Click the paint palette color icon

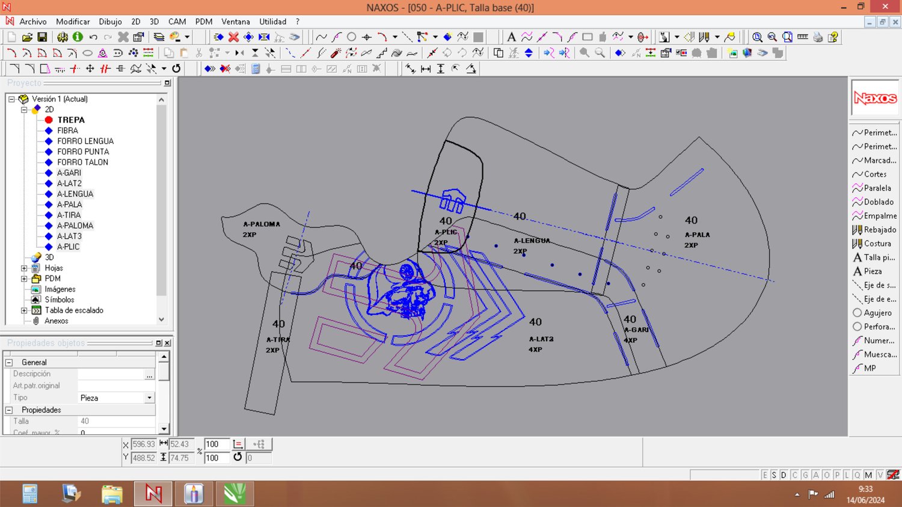175,37
